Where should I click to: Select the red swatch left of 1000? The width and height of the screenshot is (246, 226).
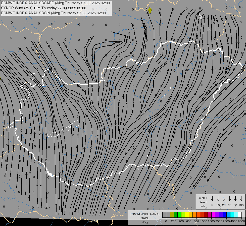tap(202, 215)
